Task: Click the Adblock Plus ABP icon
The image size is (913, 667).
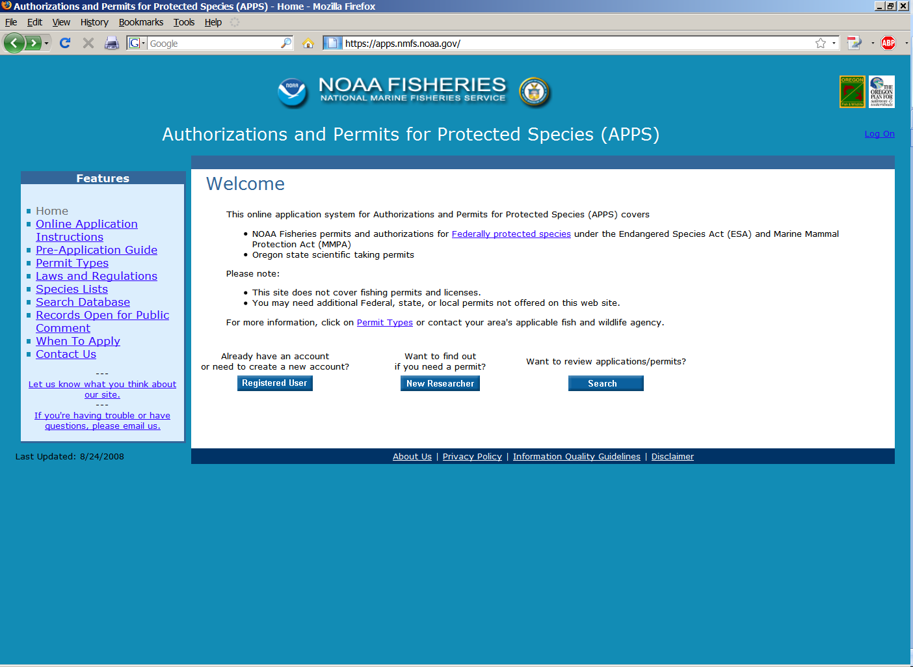Action: pyautogui.click(x=888, y=43)
